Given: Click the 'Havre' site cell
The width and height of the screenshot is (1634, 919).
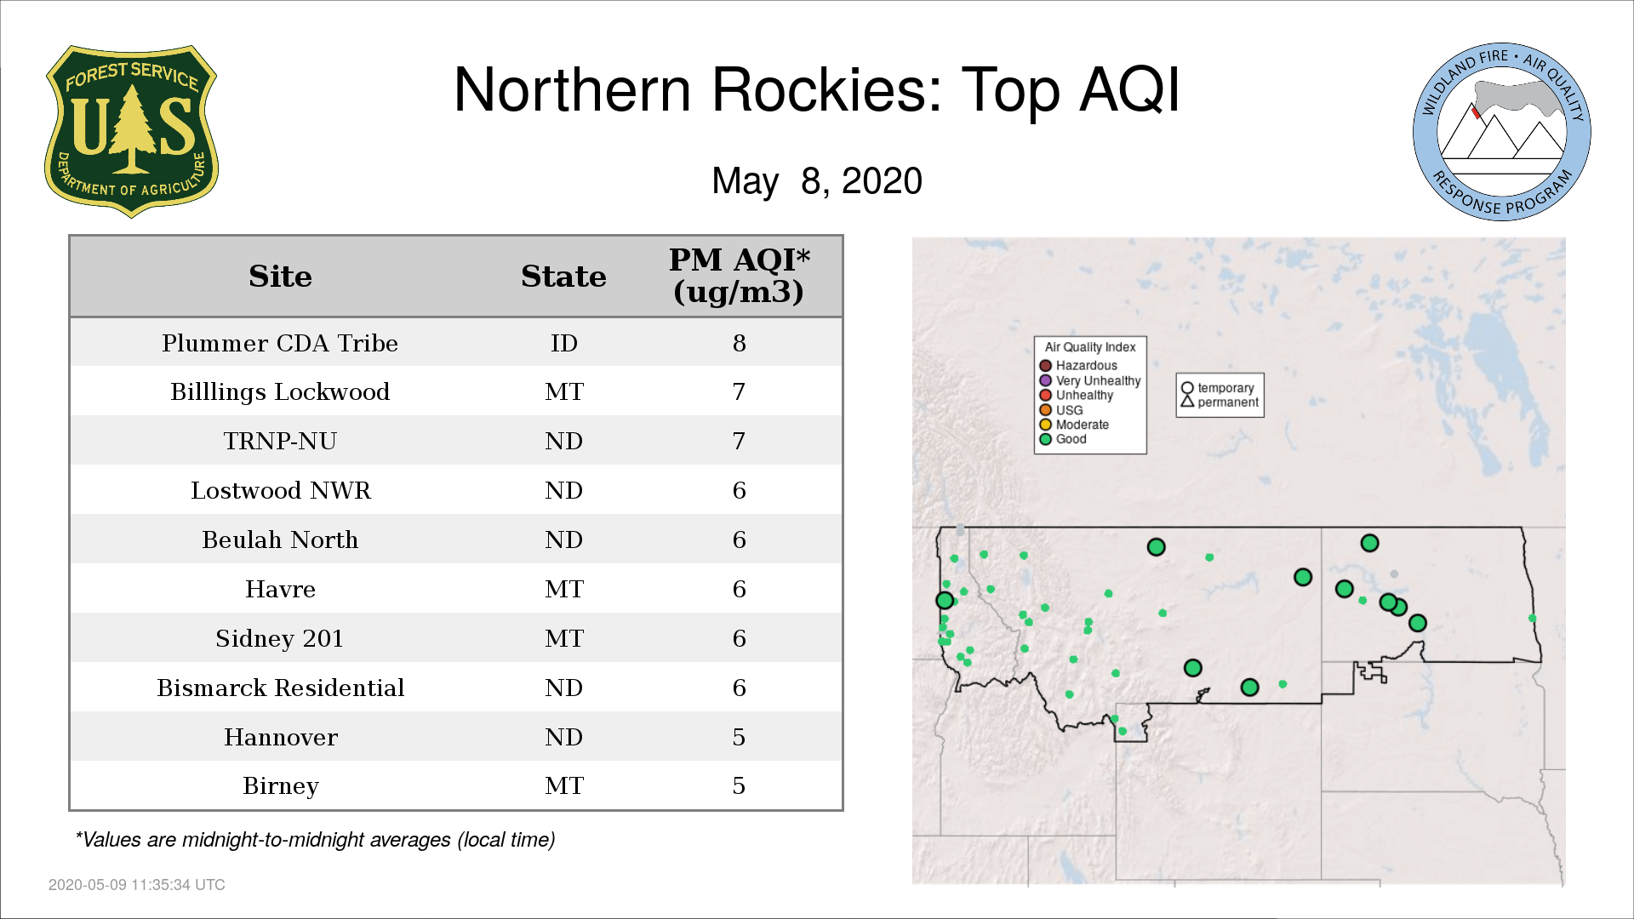Looking at the screenshot, I should tap(280, 589).
